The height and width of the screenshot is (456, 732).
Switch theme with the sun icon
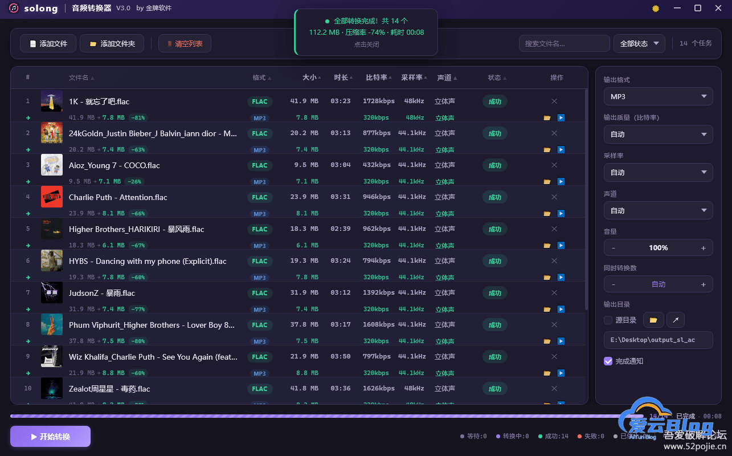[656, 9]
